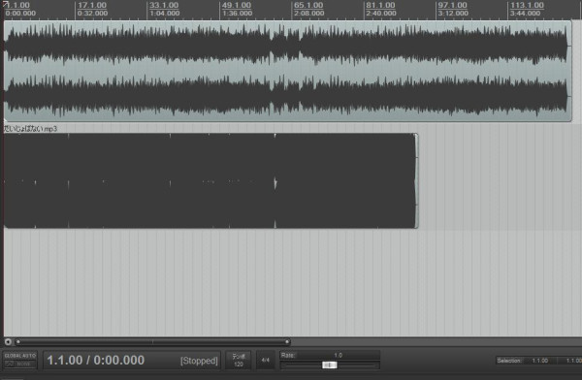Click the 1.1.00 / 0:00.000 time display

click(x=96, y=360)
